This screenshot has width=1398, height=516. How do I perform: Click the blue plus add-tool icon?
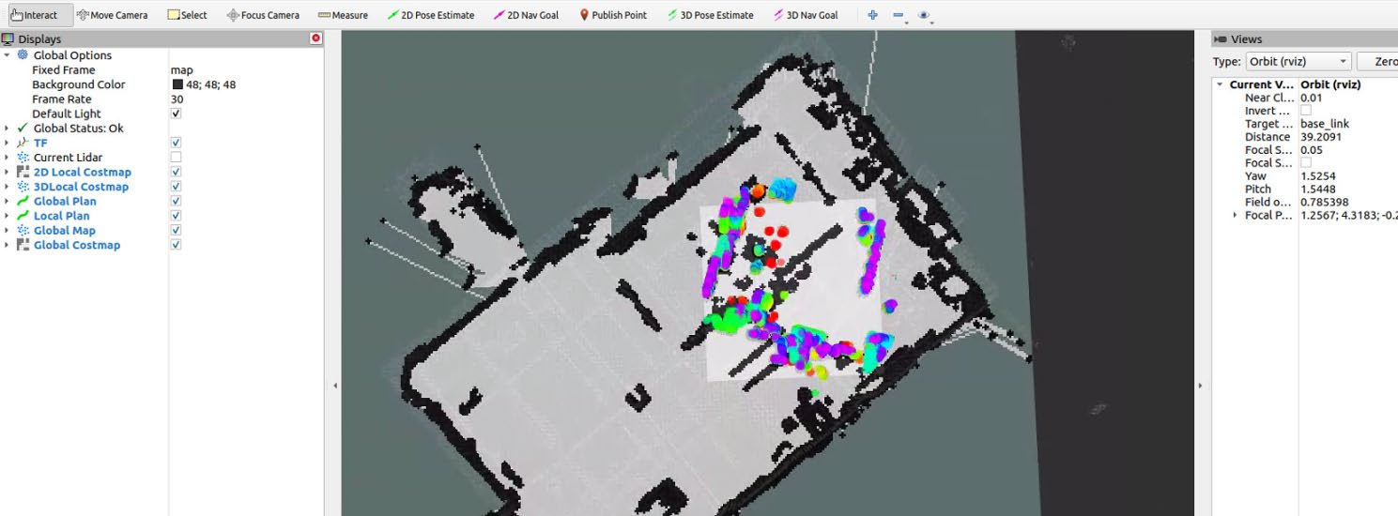[x=873, y=15]
